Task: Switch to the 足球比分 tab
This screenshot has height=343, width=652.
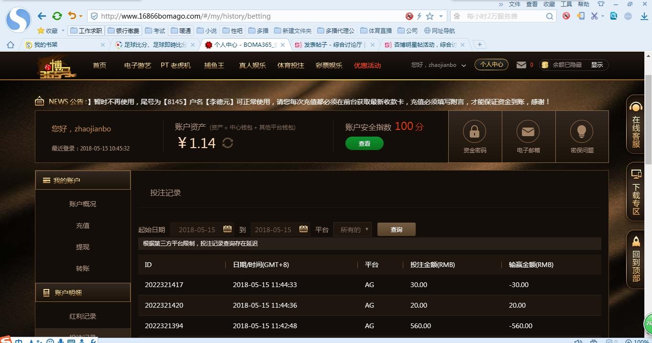Action: pos(155,44)
